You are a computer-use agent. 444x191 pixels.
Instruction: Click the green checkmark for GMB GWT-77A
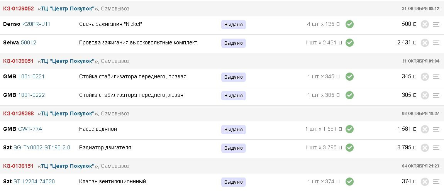click(349, 129)
